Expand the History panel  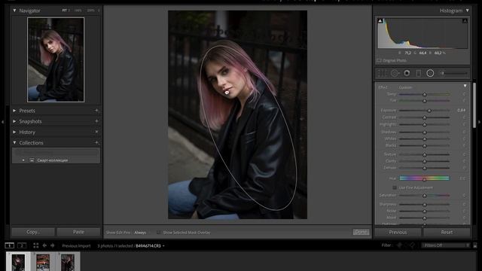point(14,132)
